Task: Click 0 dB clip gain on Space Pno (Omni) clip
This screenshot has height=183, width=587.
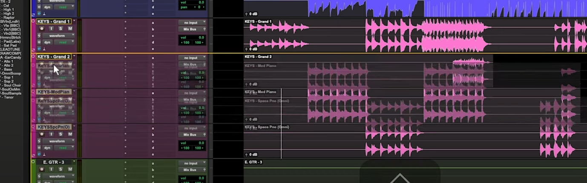Action: [251, 155]
